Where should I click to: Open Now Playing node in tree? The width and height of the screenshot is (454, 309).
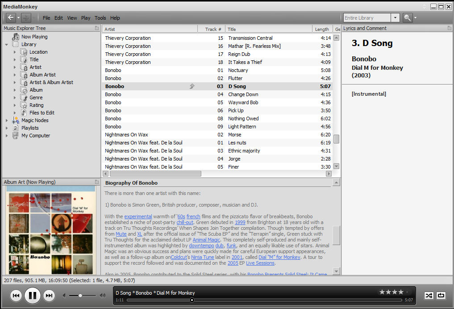(34, 37)
